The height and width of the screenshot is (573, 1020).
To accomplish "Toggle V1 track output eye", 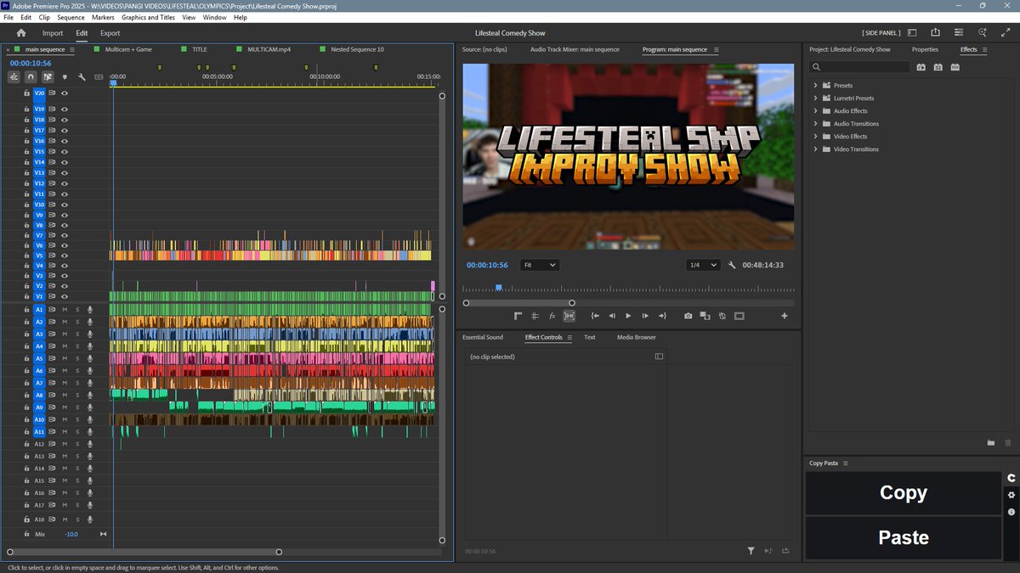I will [x=64, y=296].
